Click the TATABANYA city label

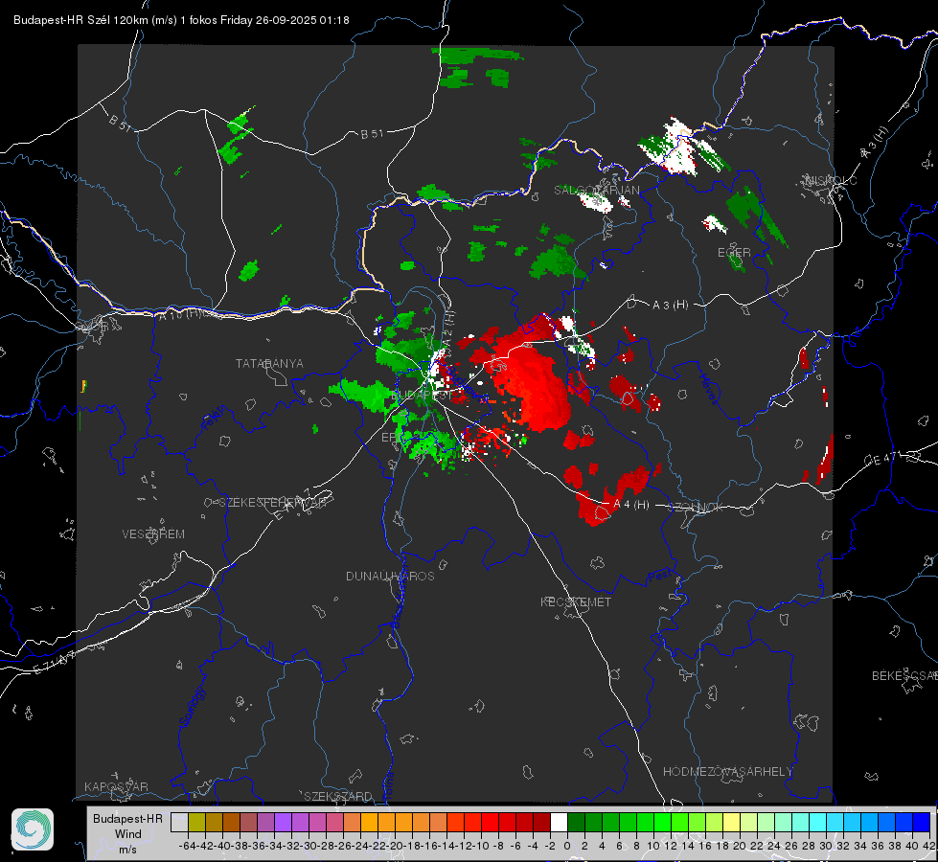[269, 364]
